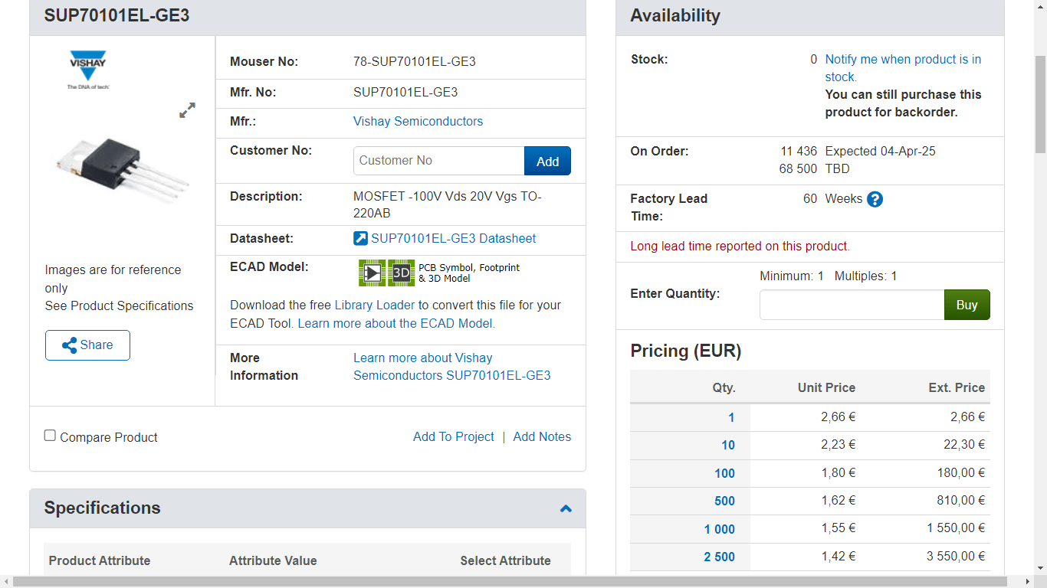Add the customer number with Add button
The width and height of the screenshot is (1047, 588).
pos(547,161)
